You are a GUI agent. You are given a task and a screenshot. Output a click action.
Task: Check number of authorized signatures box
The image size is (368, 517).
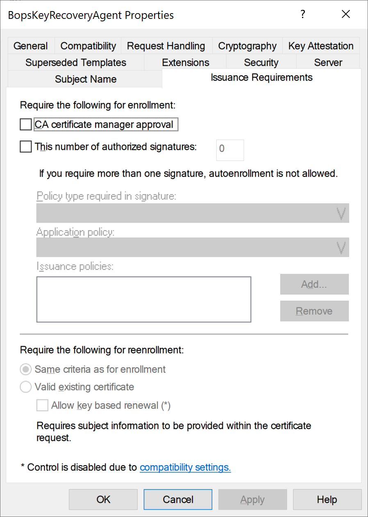[26, 147]
